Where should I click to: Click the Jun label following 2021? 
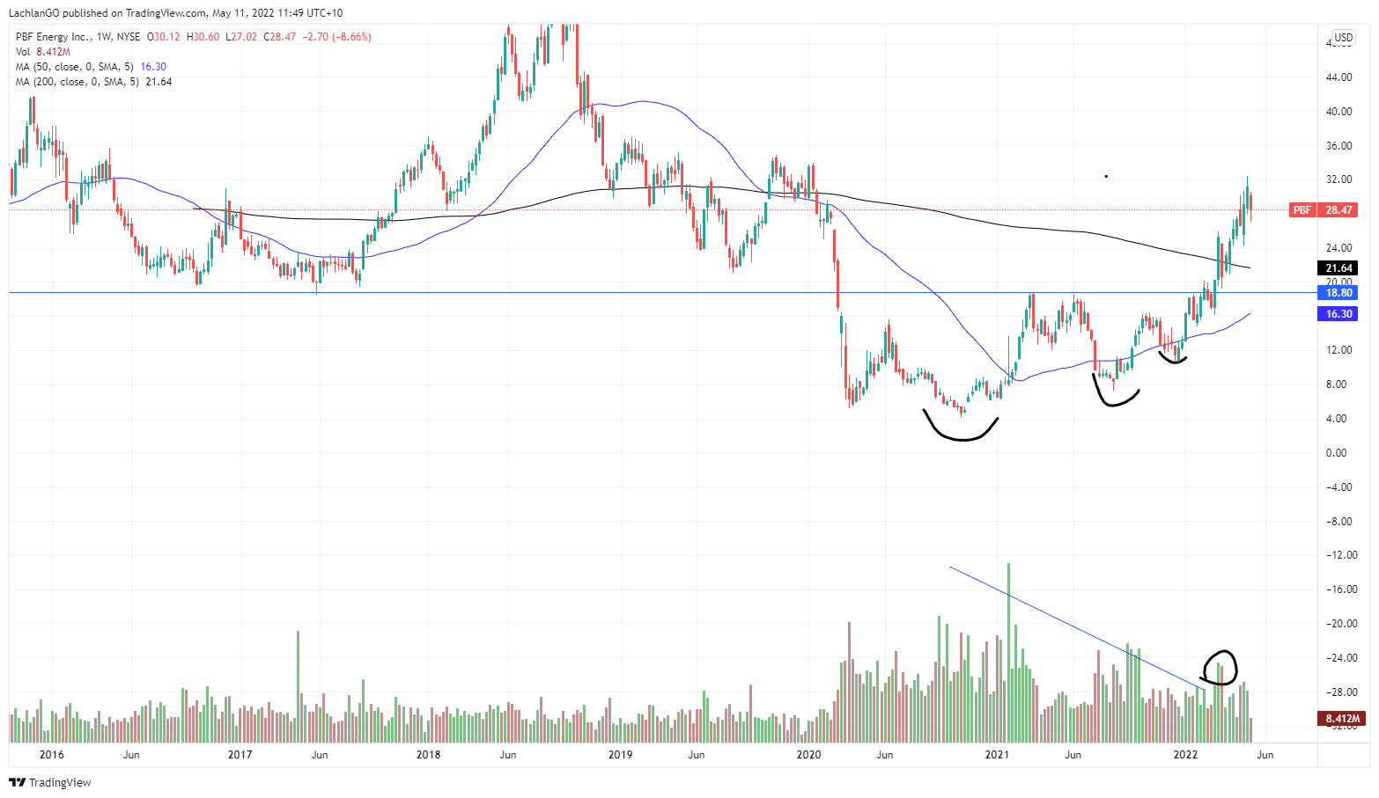click(1073, 755)
